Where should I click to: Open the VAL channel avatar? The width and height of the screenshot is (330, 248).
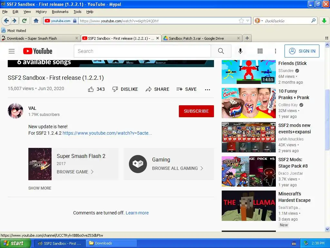point(15,111)
